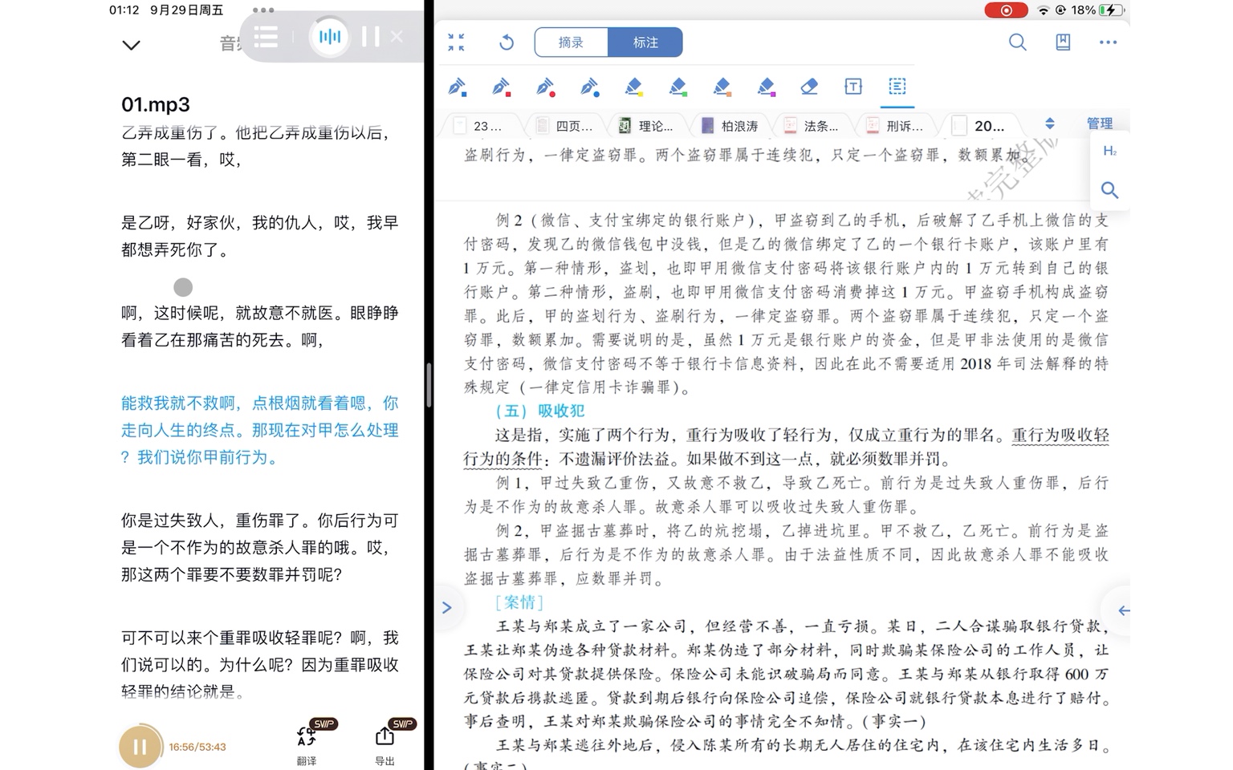Open the 法条… document tab
Viewport: 1233px width, 770px height.
point(812,126)
